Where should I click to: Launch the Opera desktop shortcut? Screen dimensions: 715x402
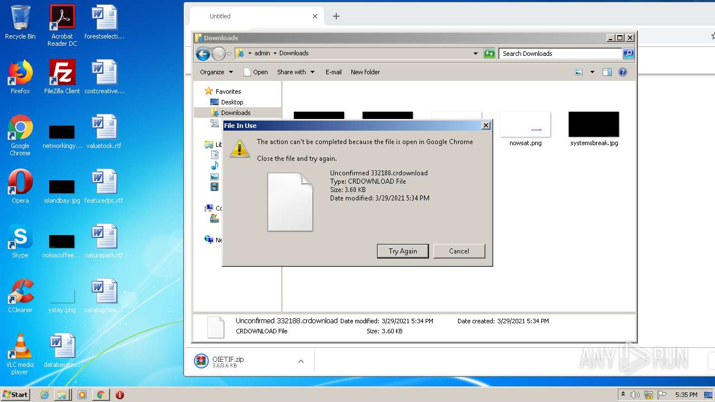click(x=20, y=186)
